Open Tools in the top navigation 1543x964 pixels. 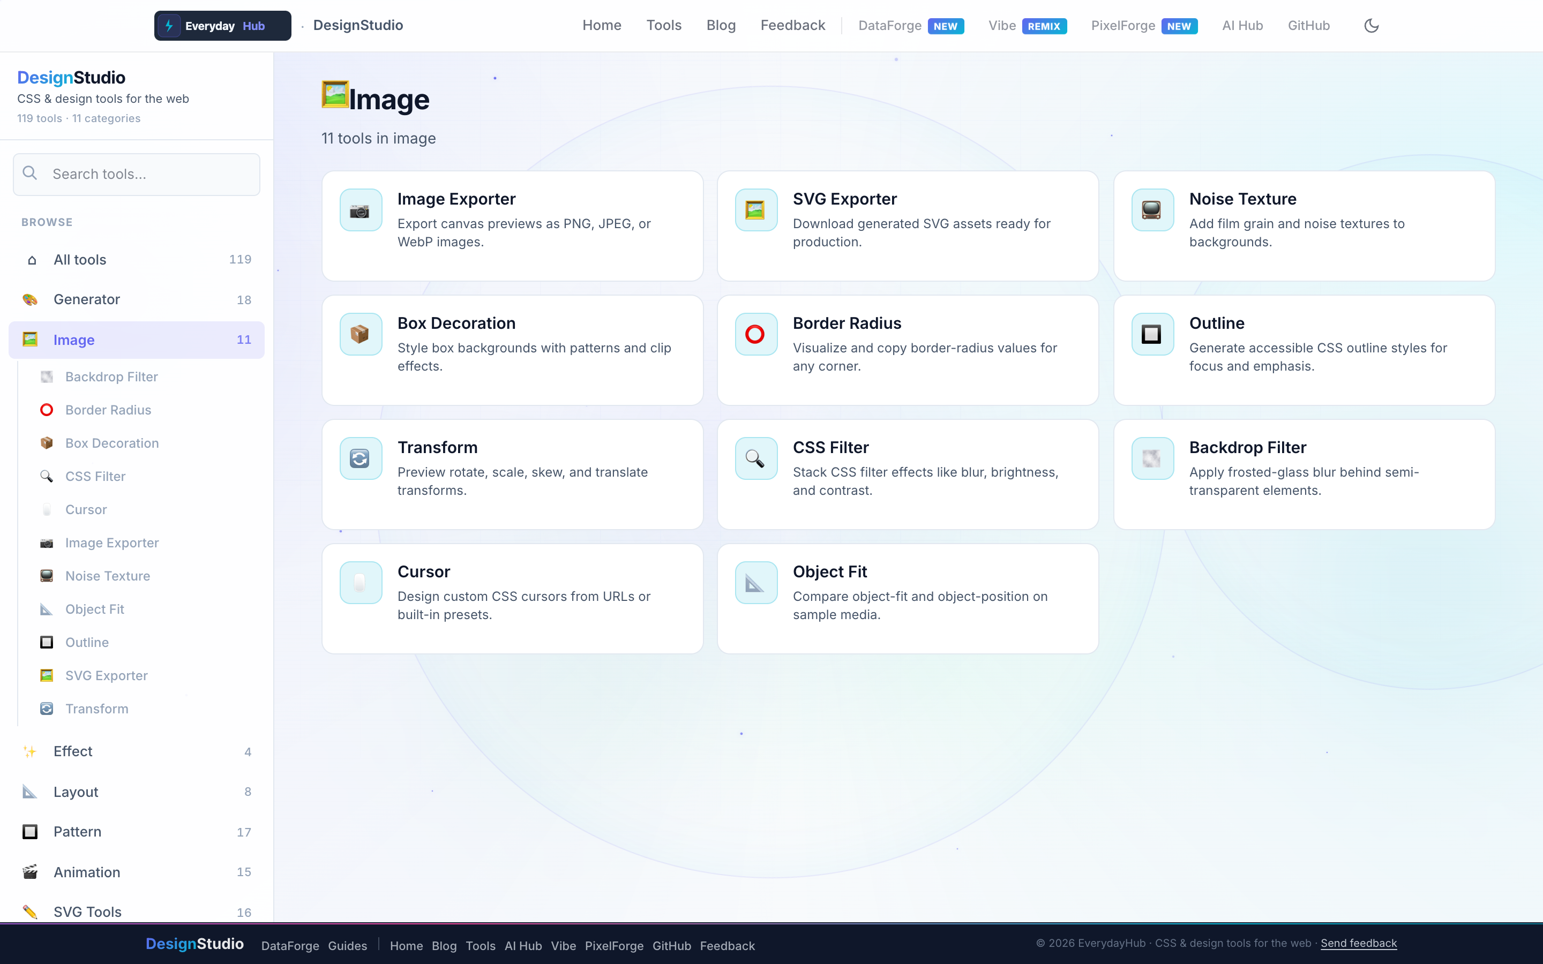coord(664,26)
